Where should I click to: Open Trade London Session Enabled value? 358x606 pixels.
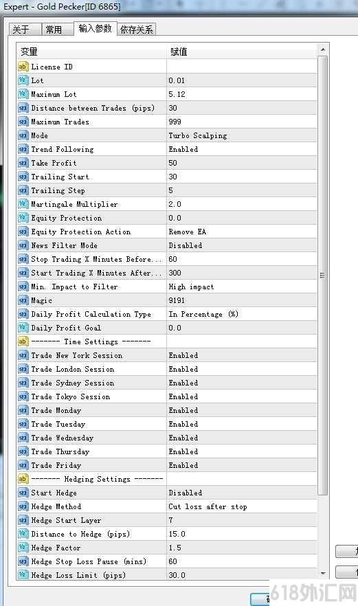[x=183, y=369]
